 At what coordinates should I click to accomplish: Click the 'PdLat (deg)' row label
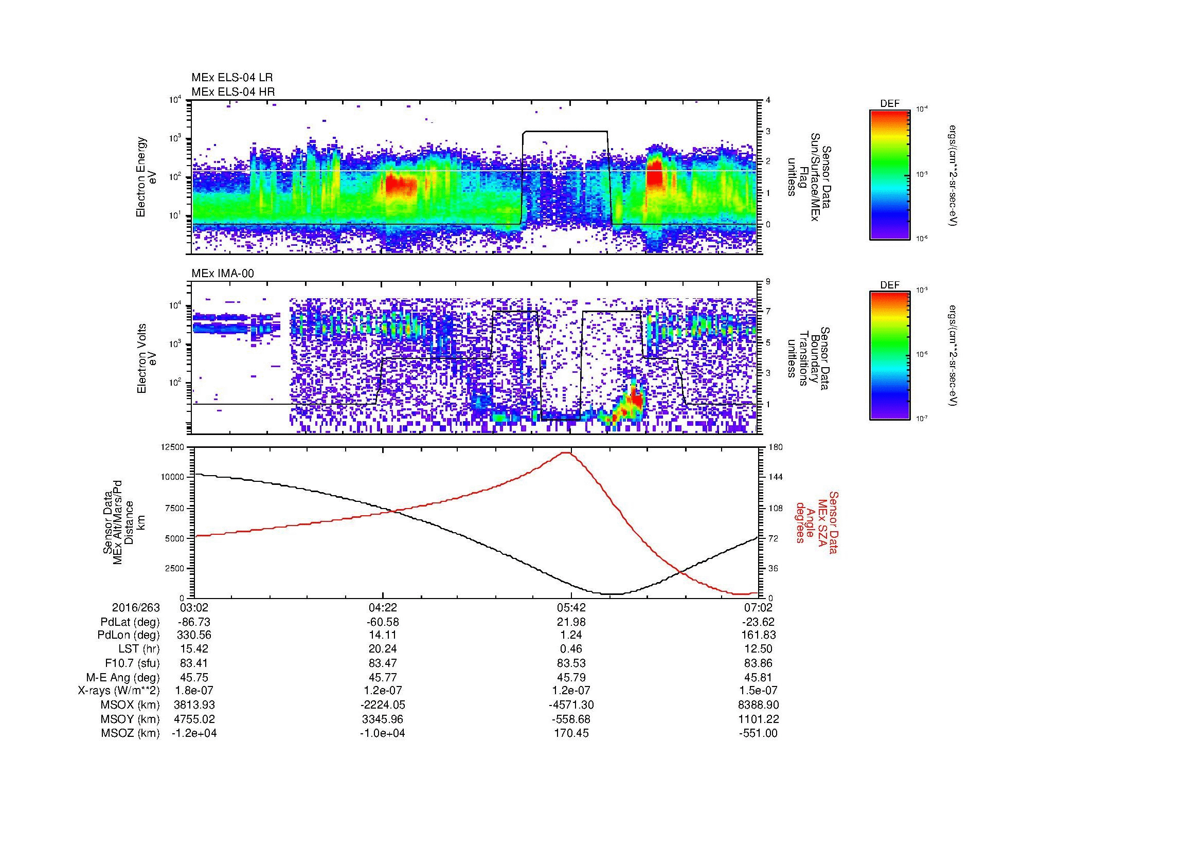(130, 622)
